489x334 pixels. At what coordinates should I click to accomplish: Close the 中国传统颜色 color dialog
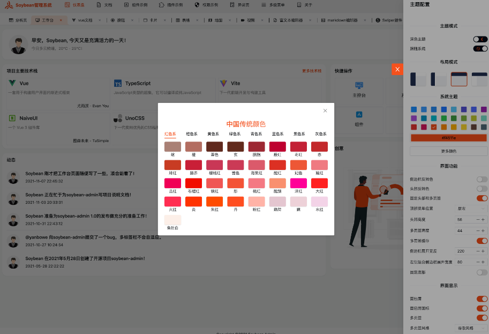tap(325, 111)
